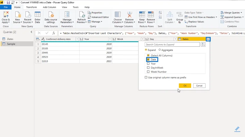Open the Help ribbon tab
Viewport: 245px width, 137px height.
tap(87, 7)
